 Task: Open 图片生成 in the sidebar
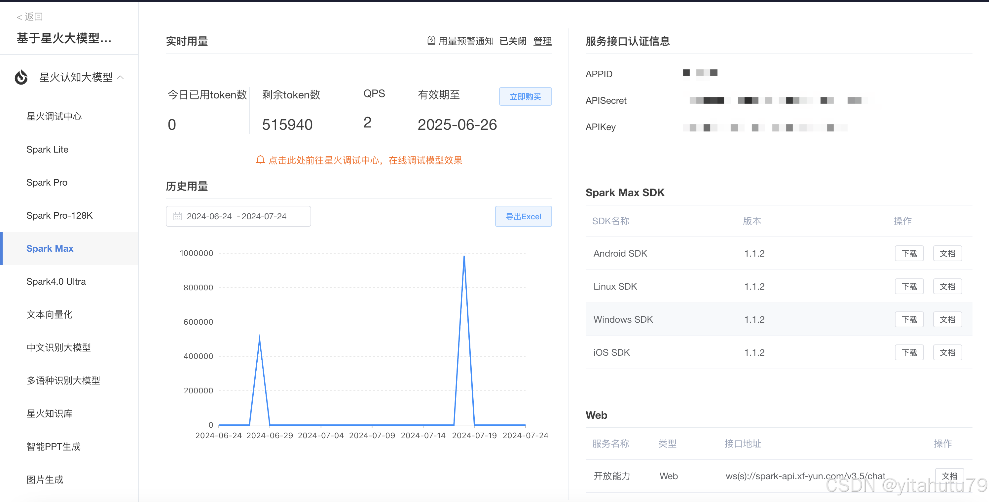[45, 479]
